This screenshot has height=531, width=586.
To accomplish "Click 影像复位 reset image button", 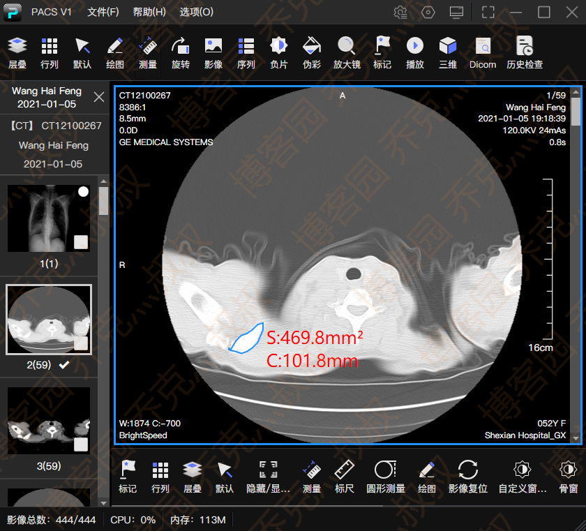I will coord(467,477).
